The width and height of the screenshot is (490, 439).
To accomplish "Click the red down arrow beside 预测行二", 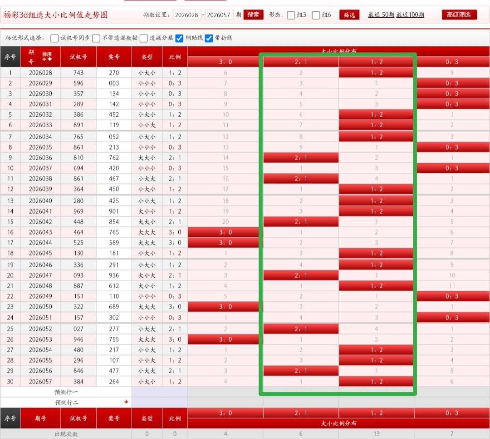I will coord(126,402).
